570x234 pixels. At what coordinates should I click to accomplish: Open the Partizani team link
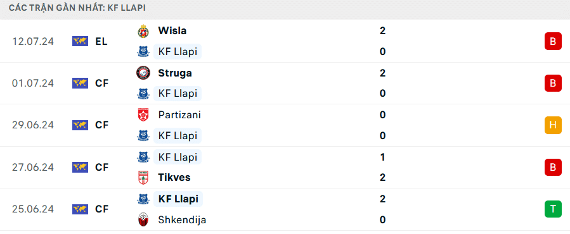[x=179, y=115]
